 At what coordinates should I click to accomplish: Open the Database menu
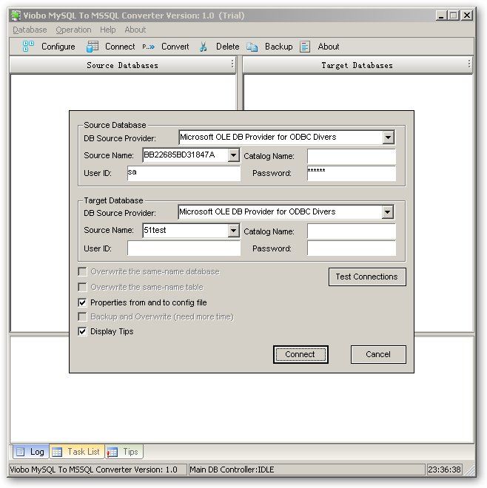[x=30, y=30]
